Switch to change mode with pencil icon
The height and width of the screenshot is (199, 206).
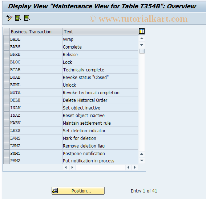tap(9, 18)
